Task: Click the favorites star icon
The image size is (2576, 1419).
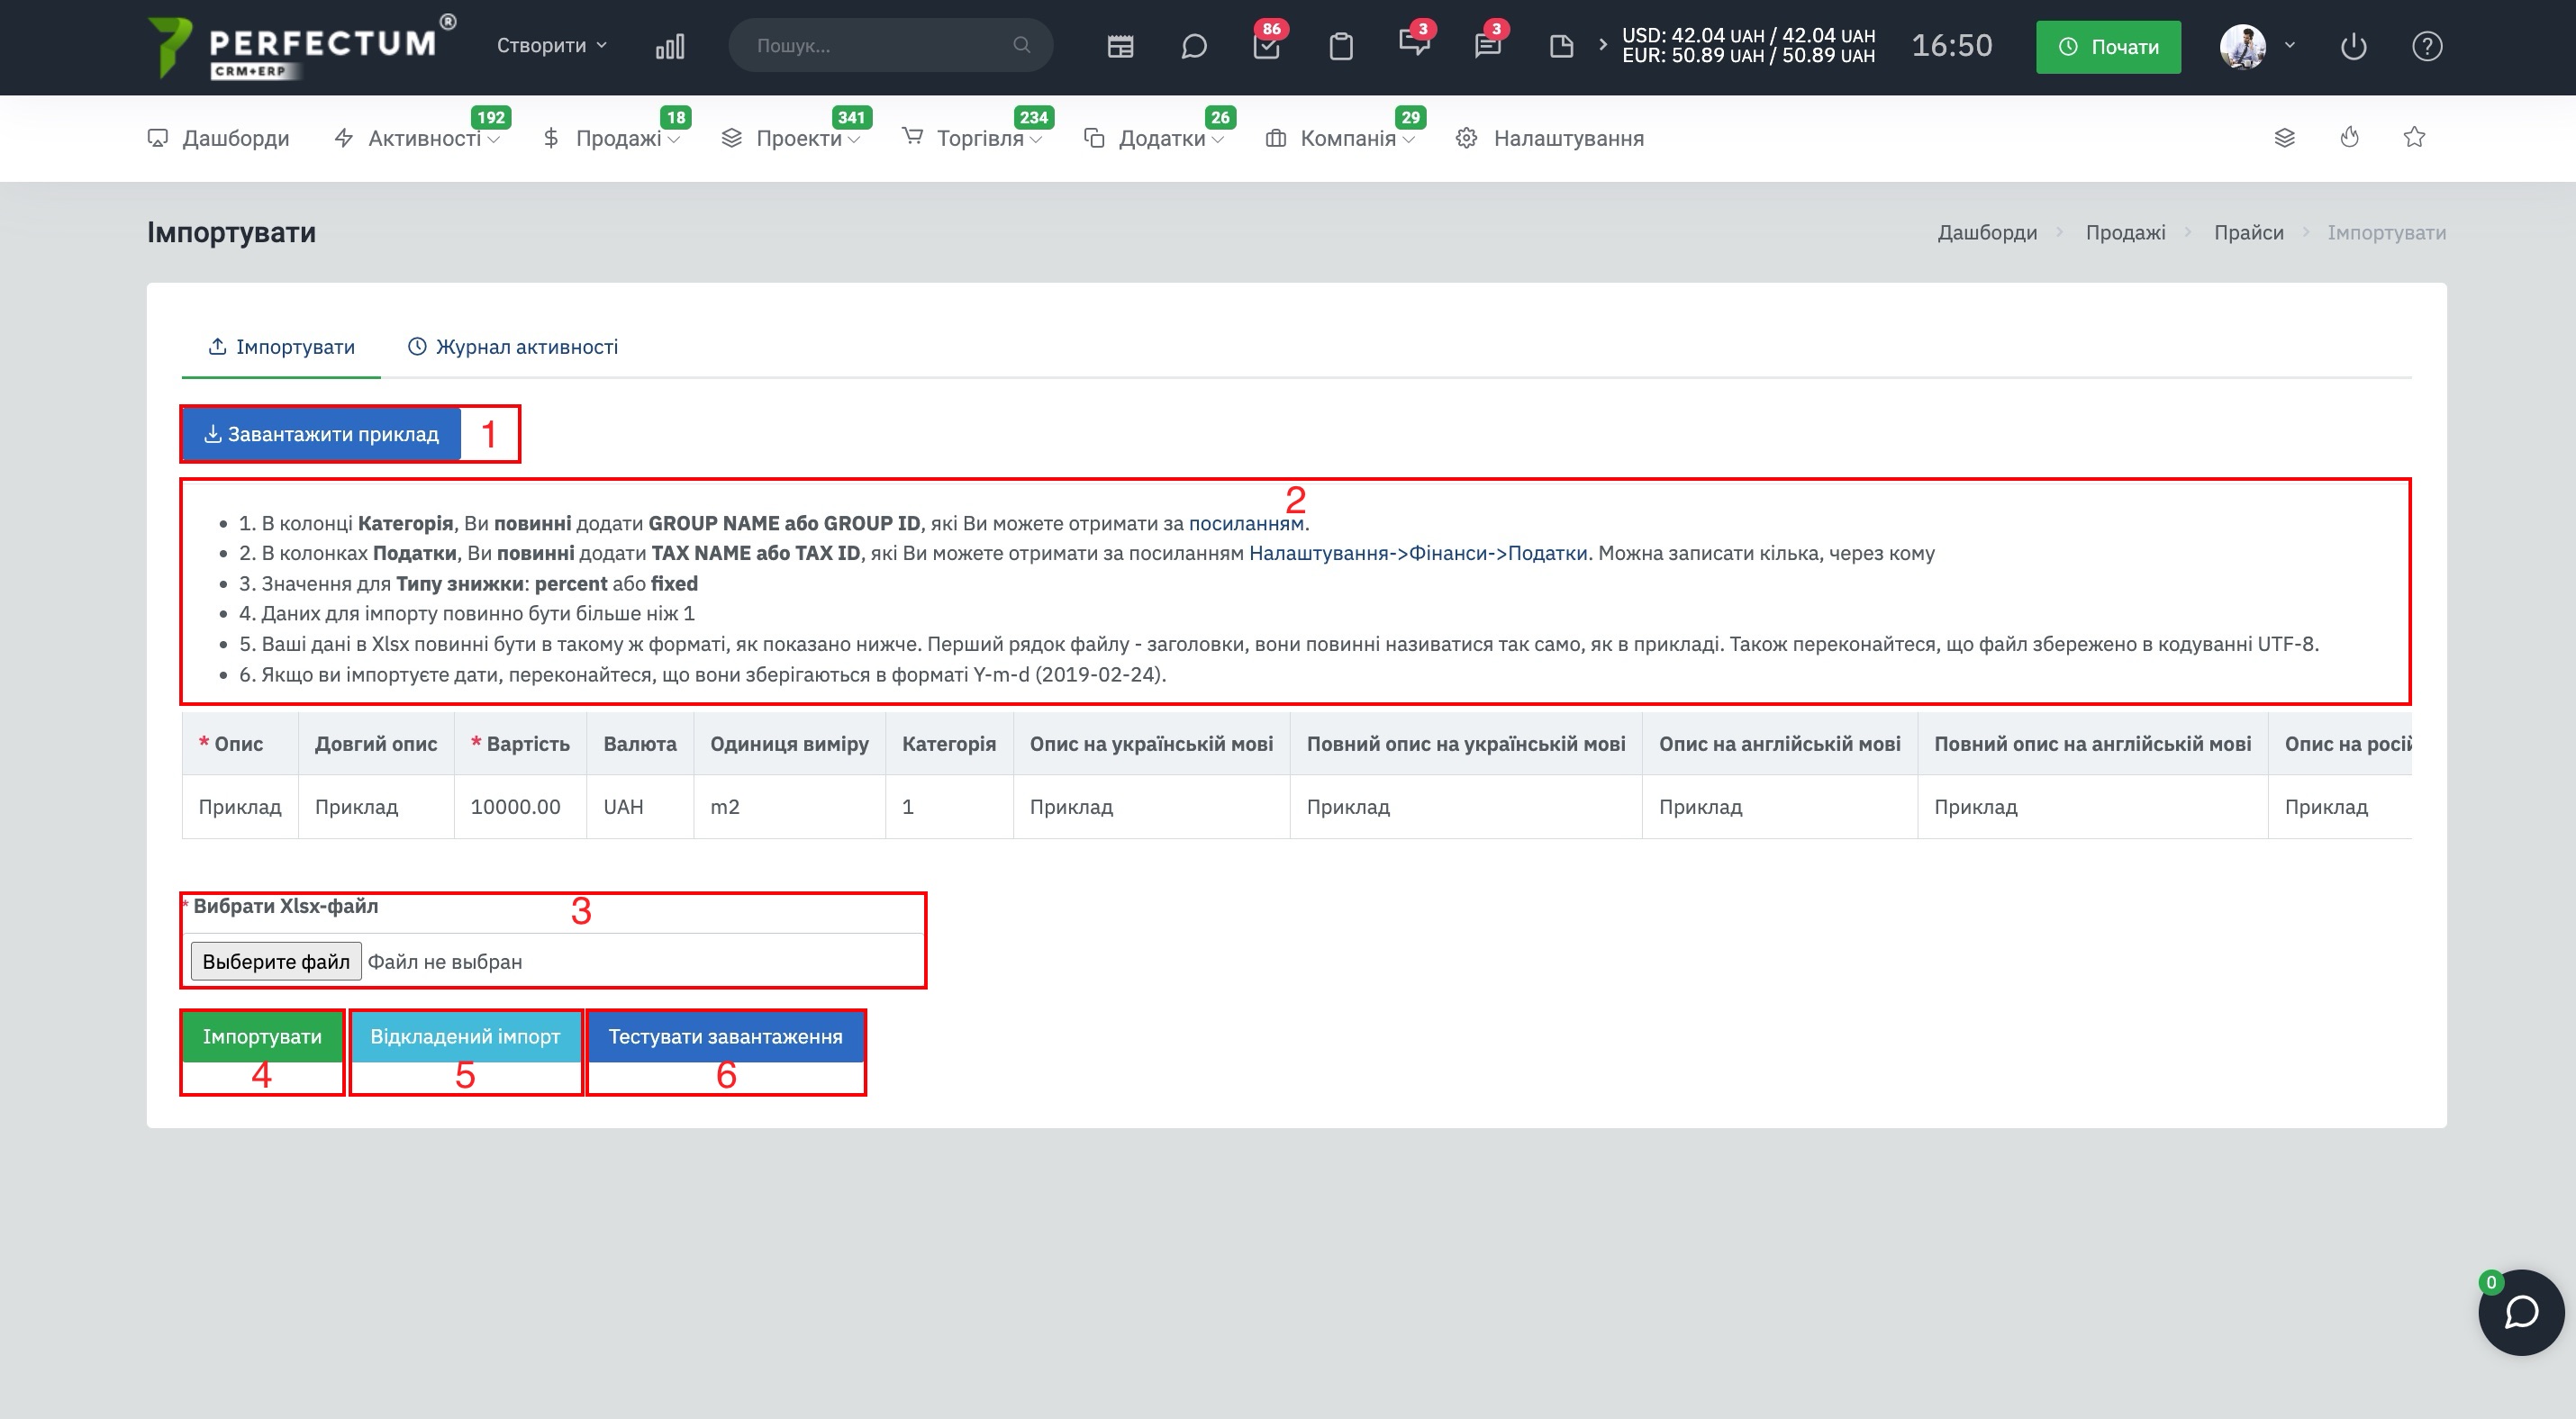Action: 2414,137
